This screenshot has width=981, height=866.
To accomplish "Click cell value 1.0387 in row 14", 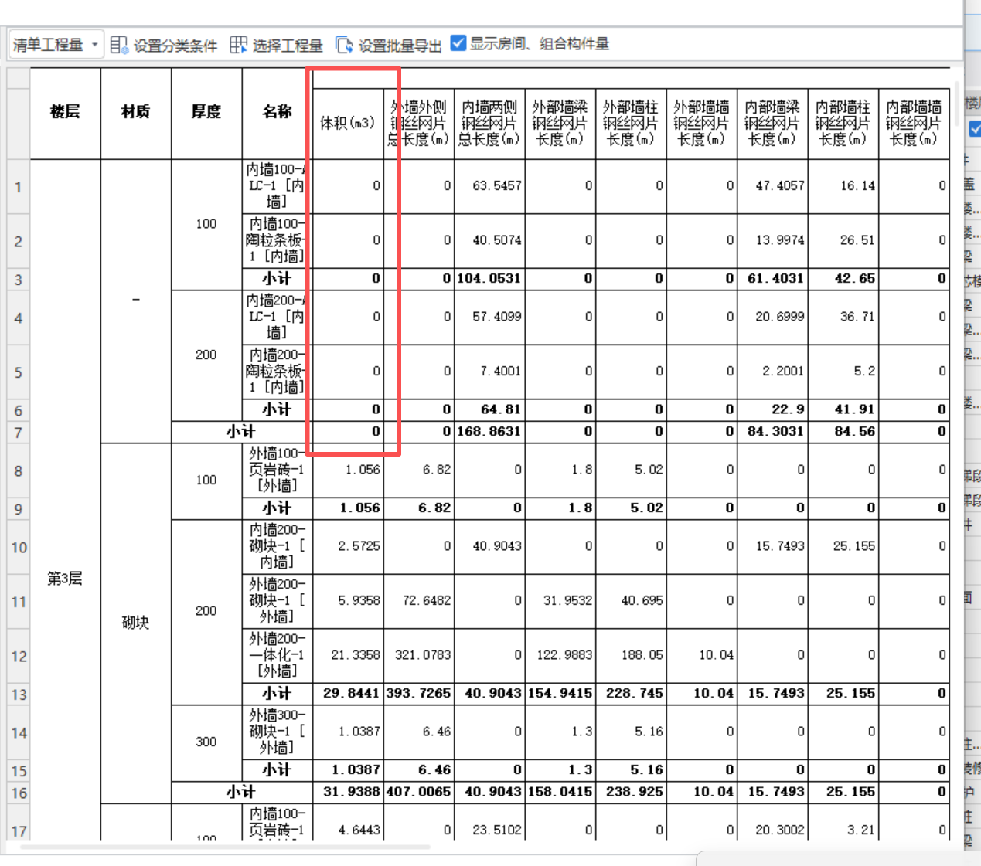I will coord(359,732).
